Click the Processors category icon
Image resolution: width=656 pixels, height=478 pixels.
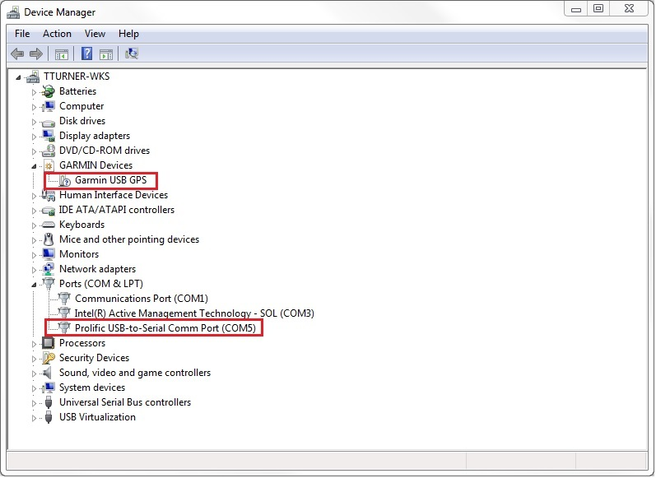(49, 343)
